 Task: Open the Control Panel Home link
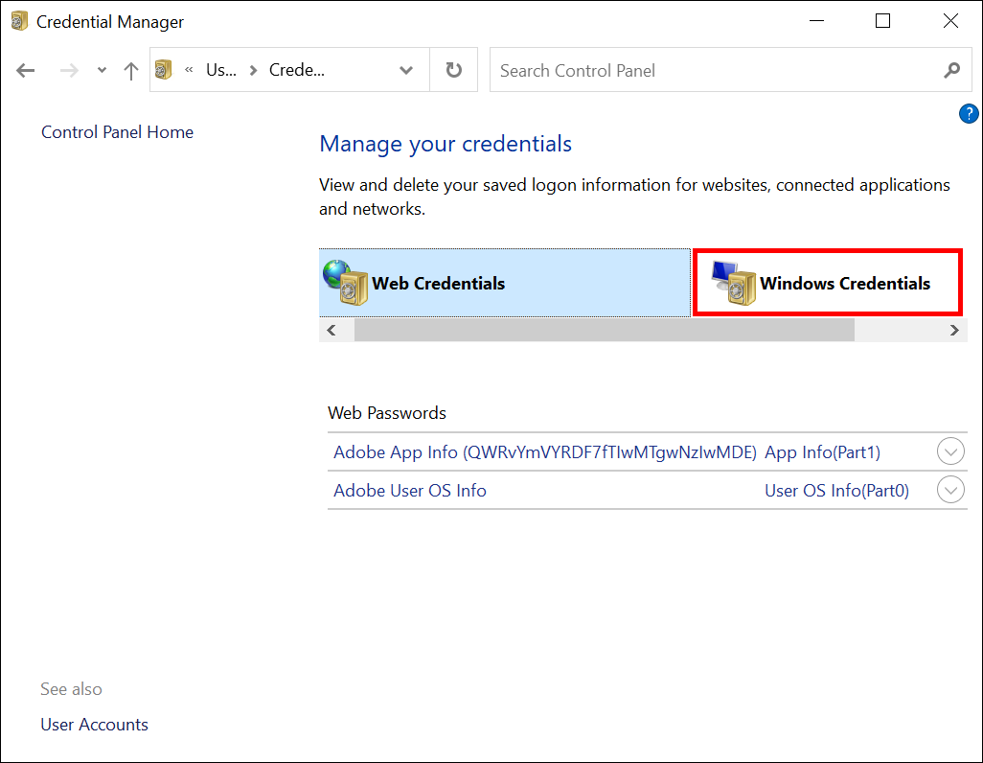[117, 132]
